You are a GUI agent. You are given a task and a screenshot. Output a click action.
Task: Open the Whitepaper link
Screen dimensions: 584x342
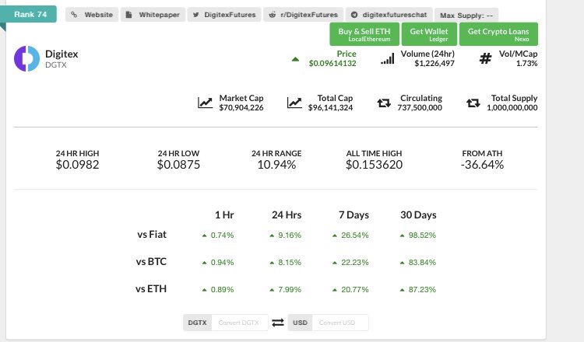[x=153, y=15]
